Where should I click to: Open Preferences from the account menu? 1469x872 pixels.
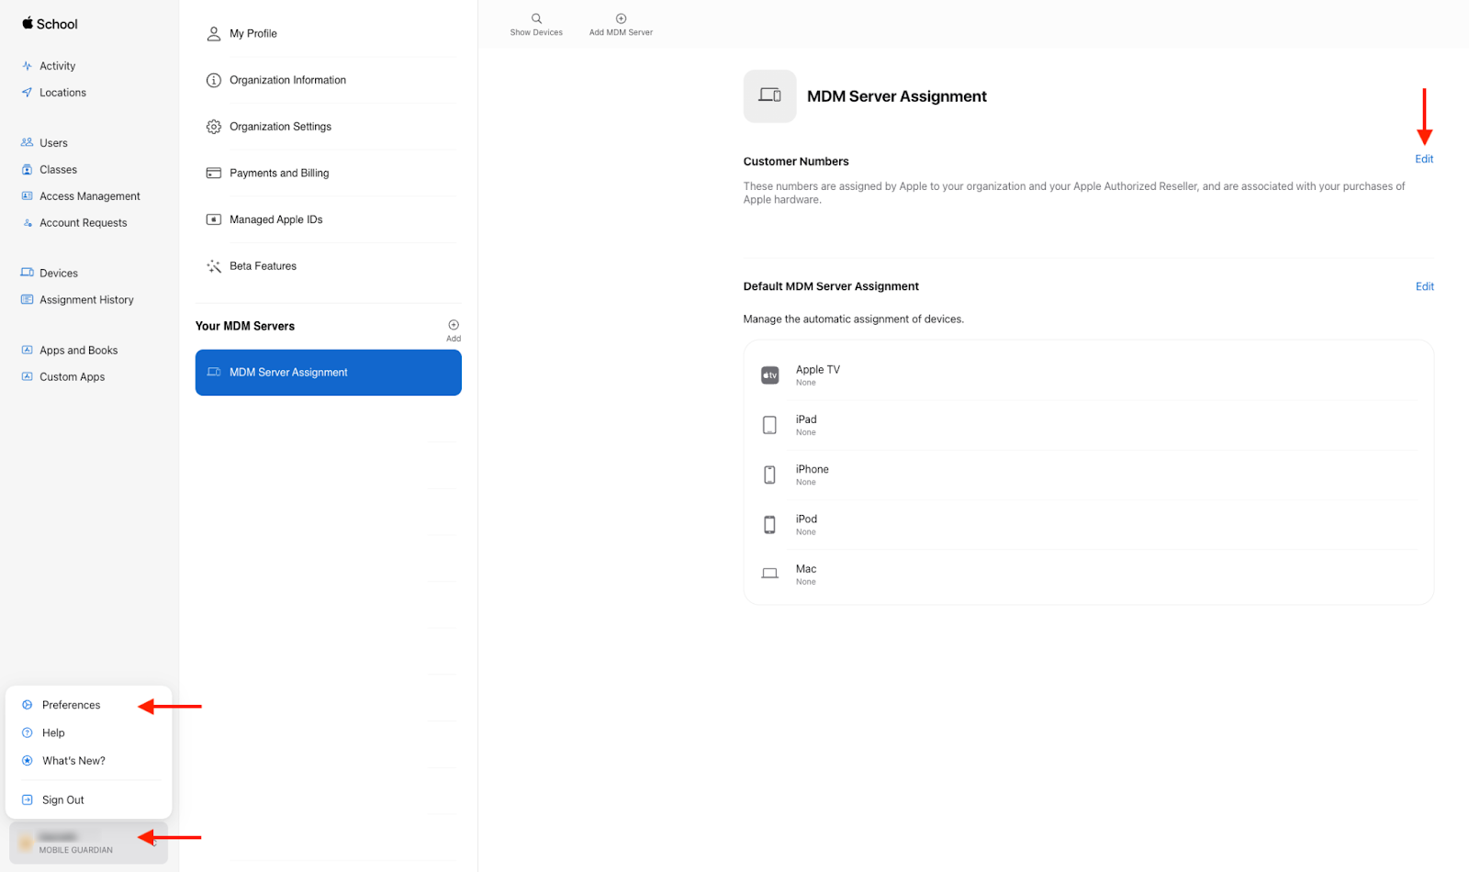[71, 705]
